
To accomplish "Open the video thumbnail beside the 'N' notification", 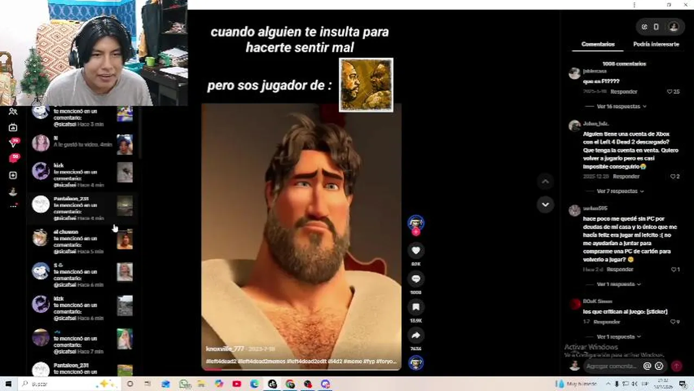I will click(x=125, y=144).
